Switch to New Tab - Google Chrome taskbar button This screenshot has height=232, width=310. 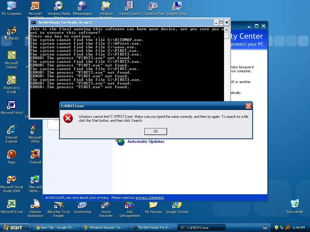(x=56, y=228)
